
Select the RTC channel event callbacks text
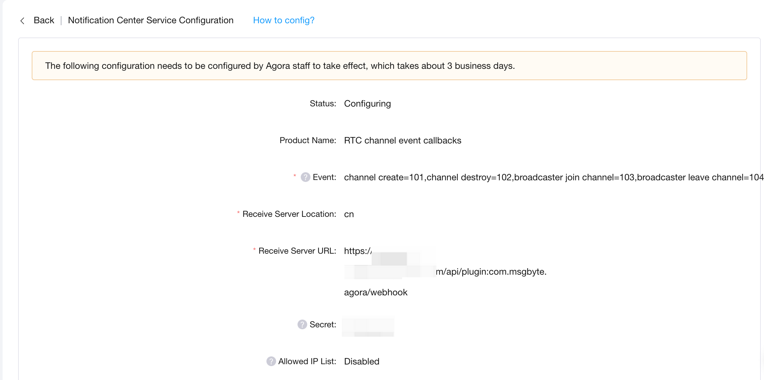[x=403, y=141]
